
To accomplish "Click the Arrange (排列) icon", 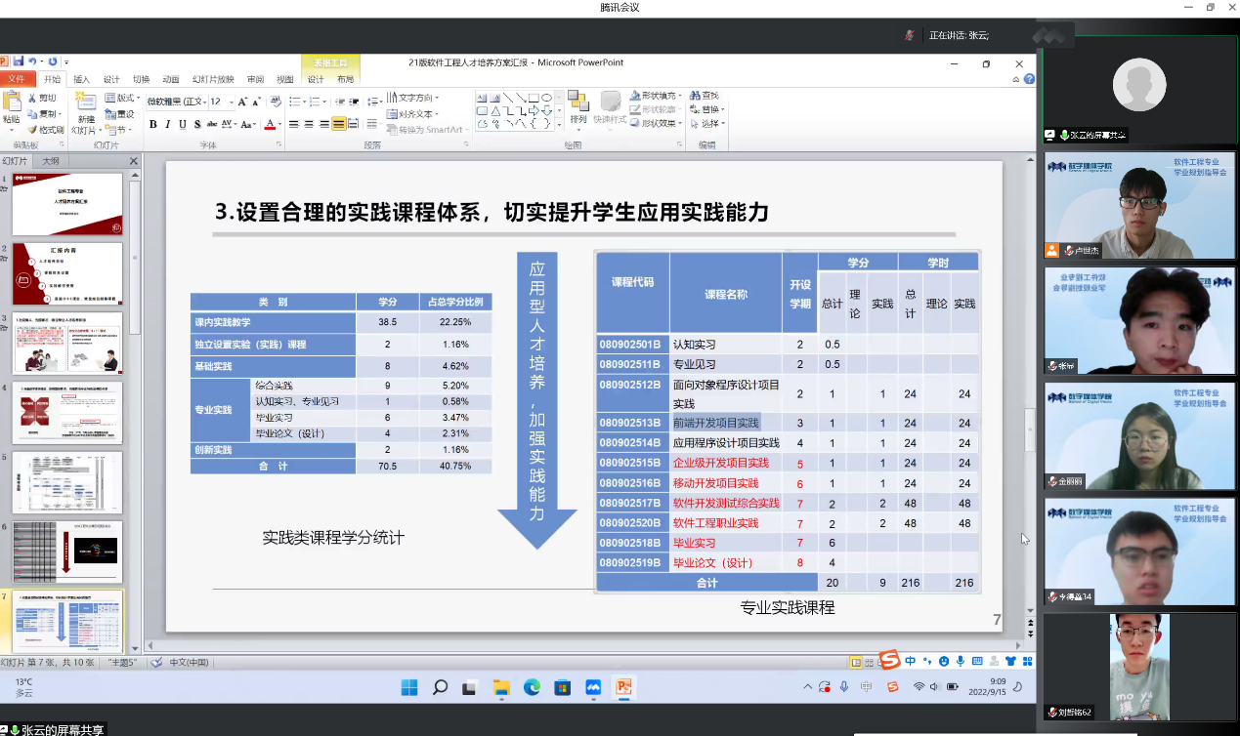I will pos(578,107).
